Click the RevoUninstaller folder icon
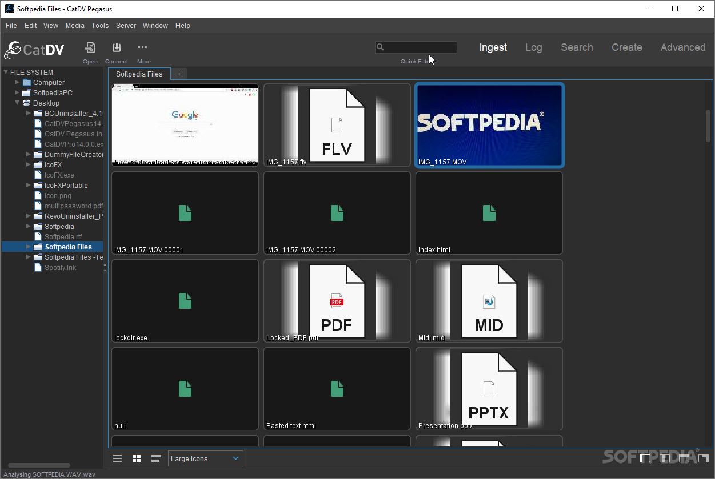Viewport: 715px width, 479px height. (x=38, y=216)
